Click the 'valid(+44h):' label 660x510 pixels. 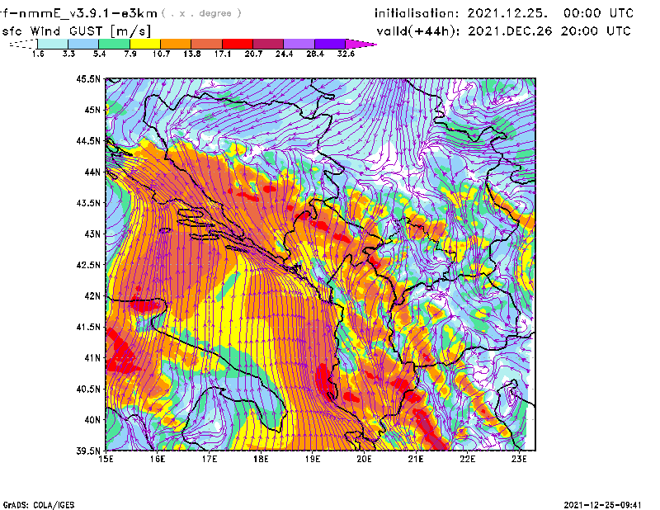(418, 31)
